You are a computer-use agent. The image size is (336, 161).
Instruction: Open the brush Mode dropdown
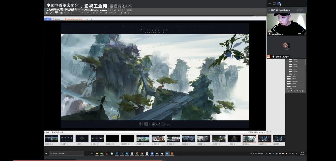pyautogui.click(x=74, y=13)
